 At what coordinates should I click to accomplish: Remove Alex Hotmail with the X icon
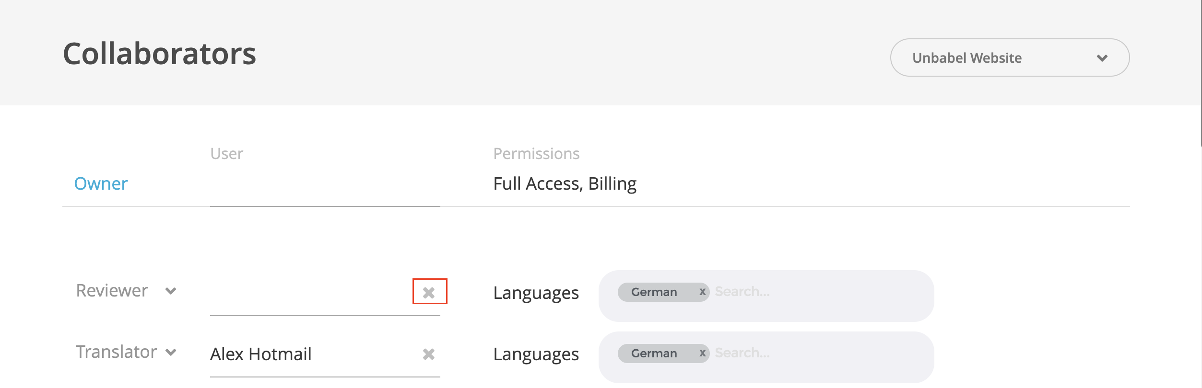coord(429,354)
